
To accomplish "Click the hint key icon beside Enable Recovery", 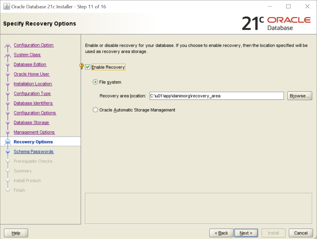I will [81, 66].
